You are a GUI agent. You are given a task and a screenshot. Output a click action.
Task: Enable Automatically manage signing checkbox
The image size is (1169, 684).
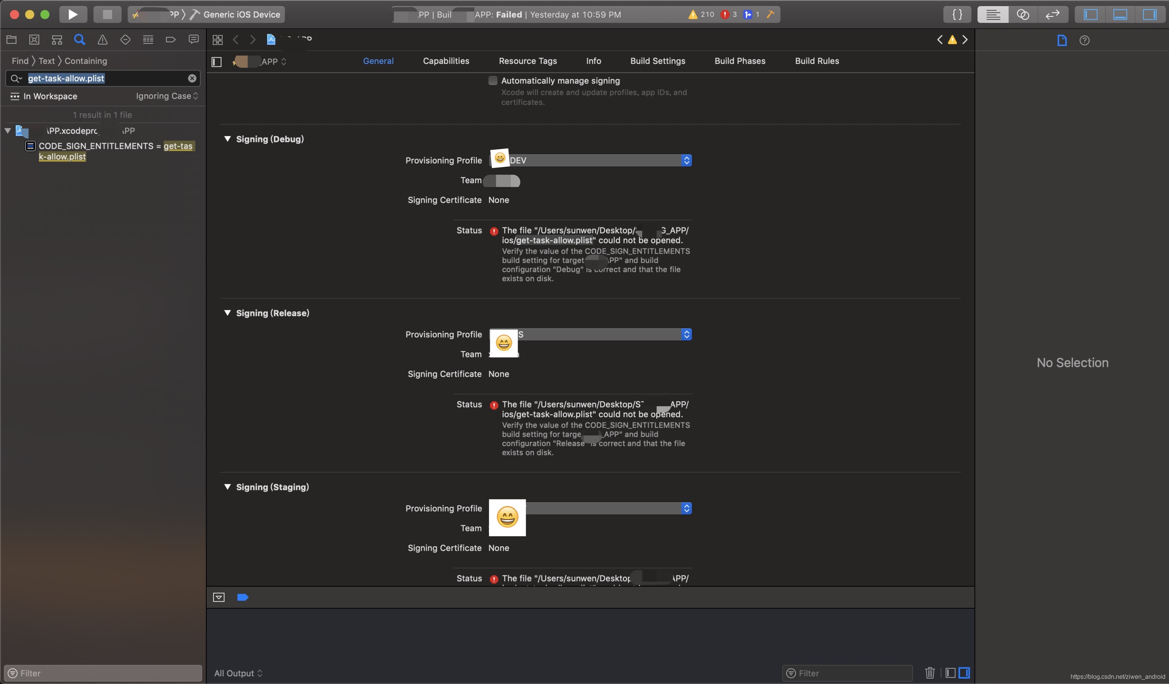pyautogui.click(x=493, y=81)
